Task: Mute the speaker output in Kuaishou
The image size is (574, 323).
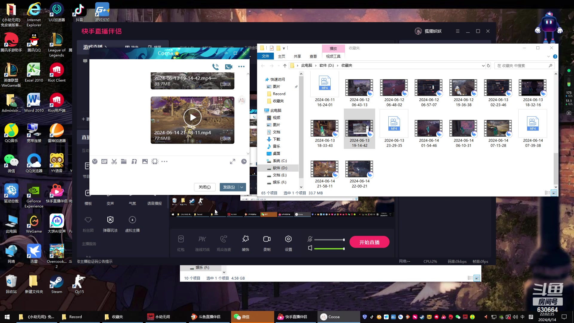Action: pos(310,248)
